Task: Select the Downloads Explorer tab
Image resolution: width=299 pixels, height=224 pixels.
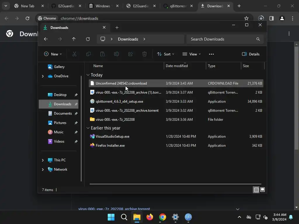Action: point(74,28)
